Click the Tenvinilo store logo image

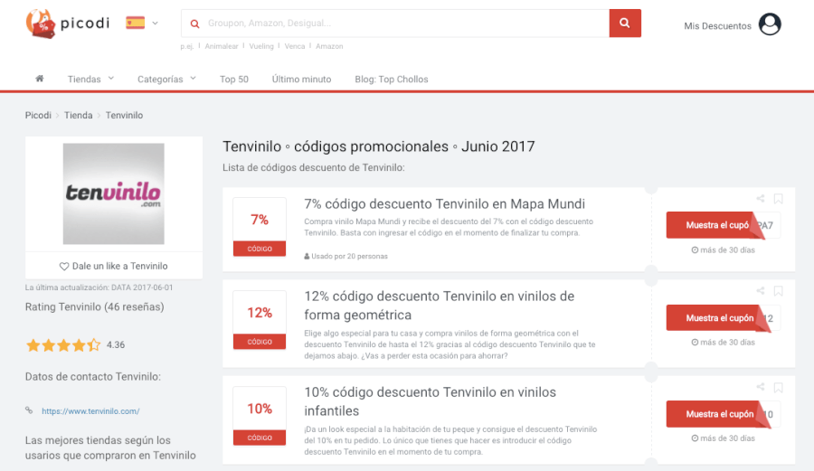coord(114,194)
